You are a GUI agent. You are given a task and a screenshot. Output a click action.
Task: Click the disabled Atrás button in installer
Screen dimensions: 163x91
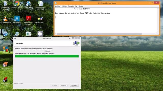pos(55,85)
